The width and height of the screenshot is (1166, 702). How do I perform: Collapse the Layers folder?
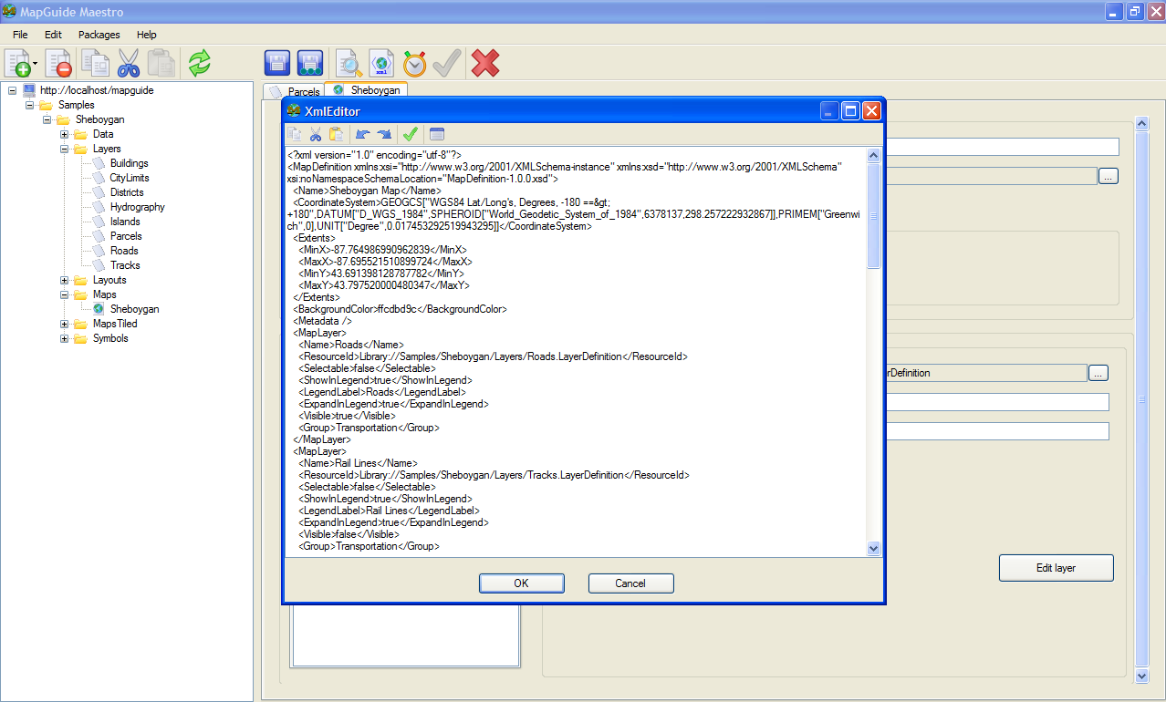[65, 149]
